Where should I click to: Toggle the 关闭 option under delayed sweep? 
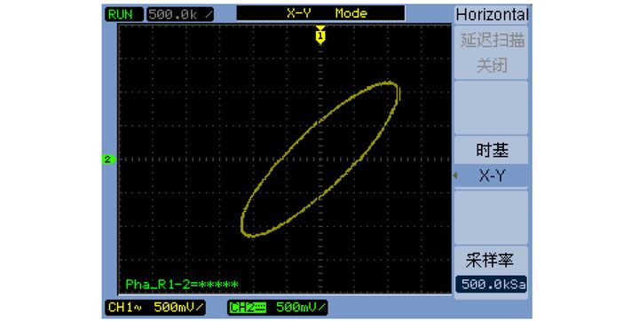point(492,66)
